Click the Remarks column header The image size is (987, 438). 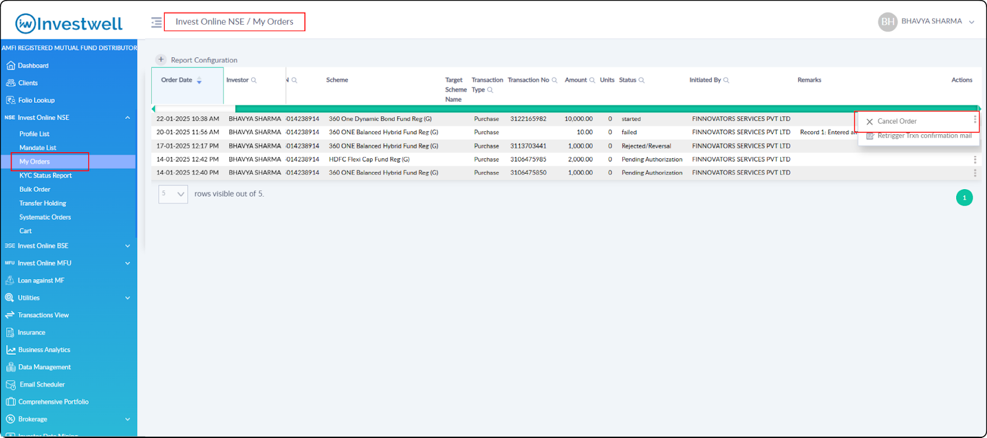point(809,80)
